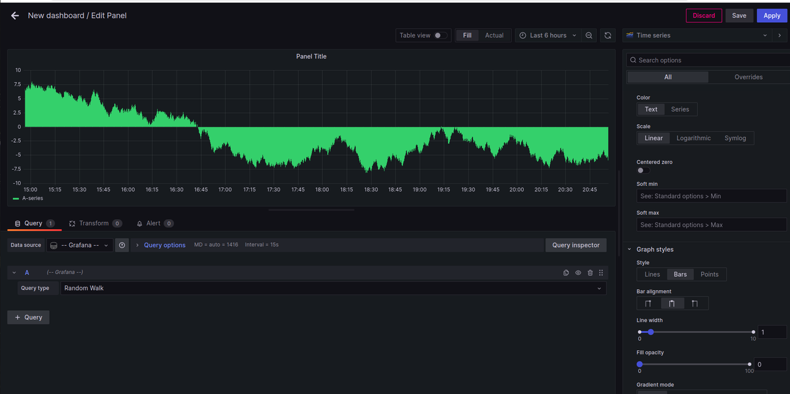Screen dimensions: 790x394
Task: Select the right (after) bar alignment icon
Action: tap(695, 303)
